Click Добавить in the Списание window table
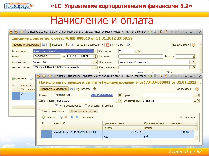The width and height of the screenshot is (209, 156). pos(19,79)
